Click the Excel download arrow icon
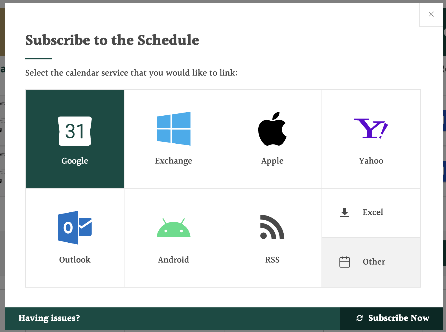 345,212
